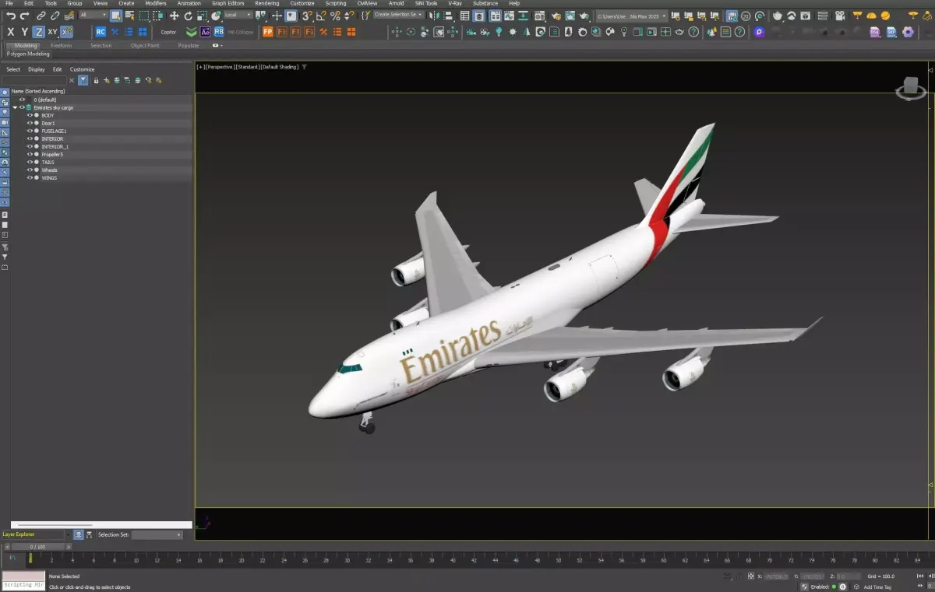Hide the WINGS object eye icon
The width and height of the screenshot is (935, 592).
click(x=30, y=177)
